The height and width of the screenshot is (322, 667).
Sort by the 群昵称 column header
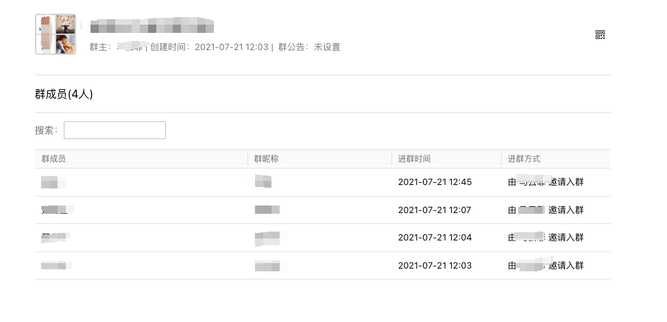[266, 159]
